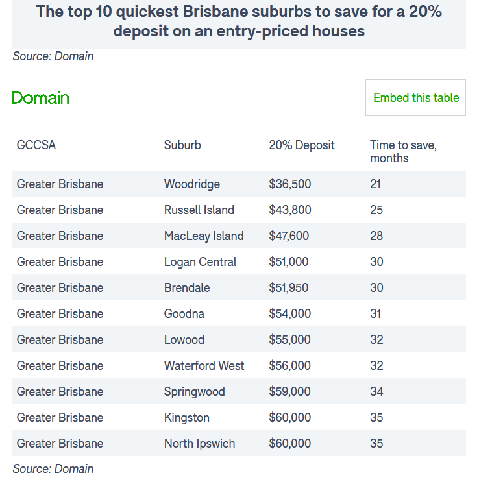Click the Russell Island suburb cell
The image size is (479, 484).
(x=199, y=210)
